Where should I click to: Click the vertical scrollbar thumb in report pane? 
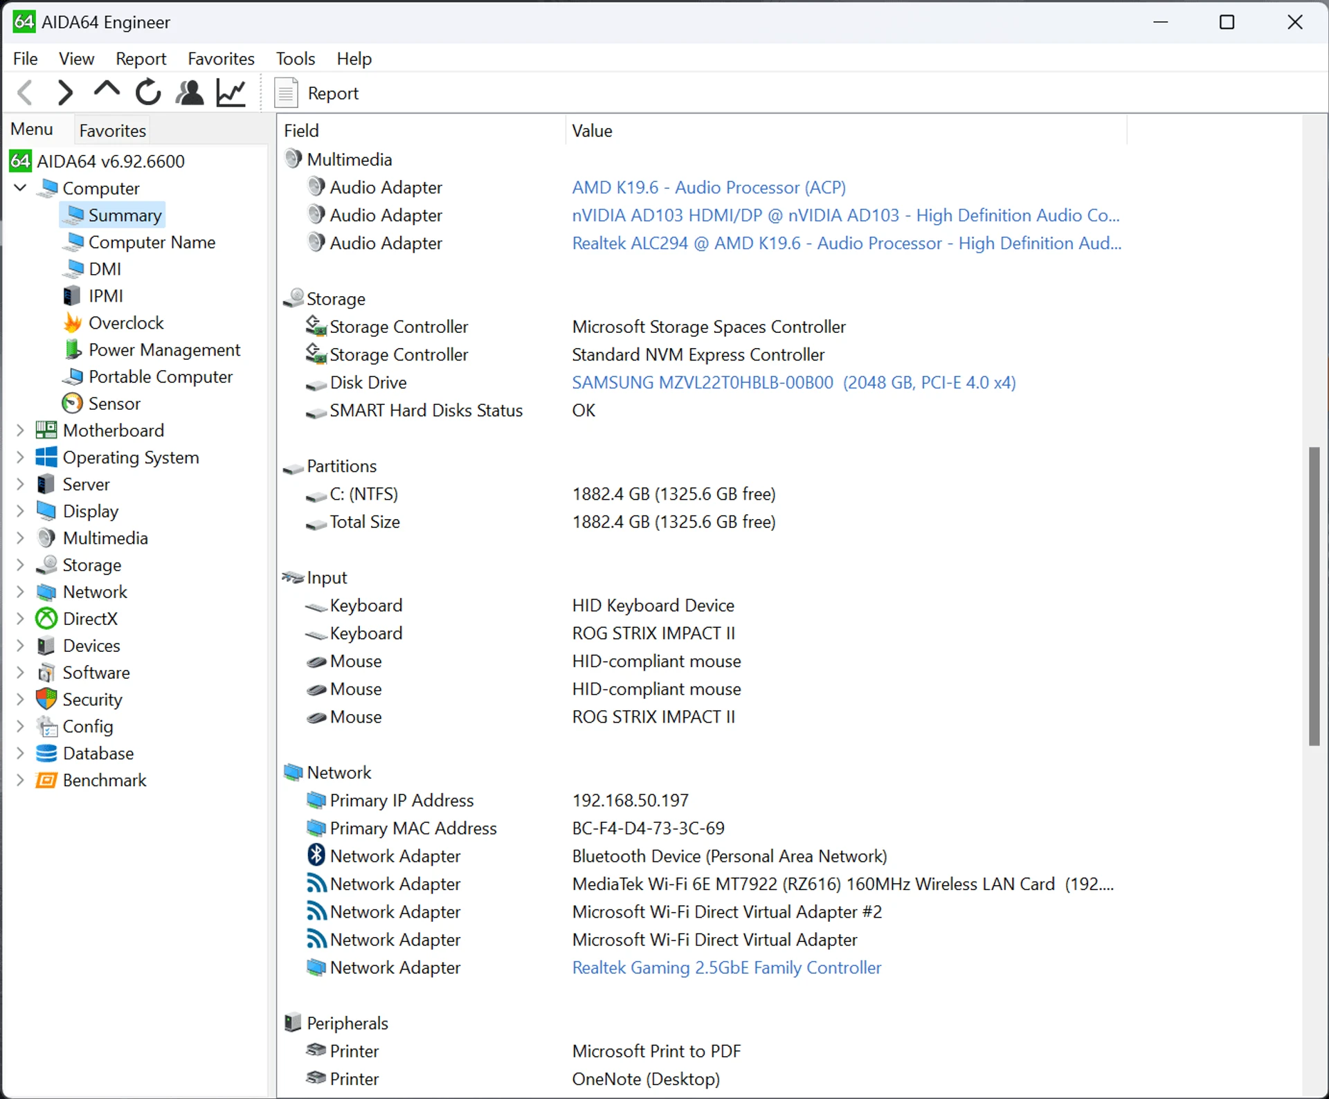[1314, 597]
